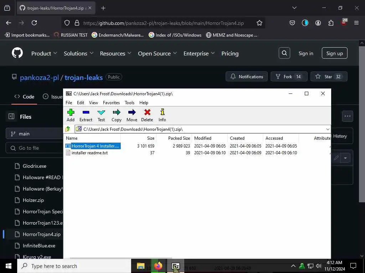Open the History link on GitHub

[340, 136]
